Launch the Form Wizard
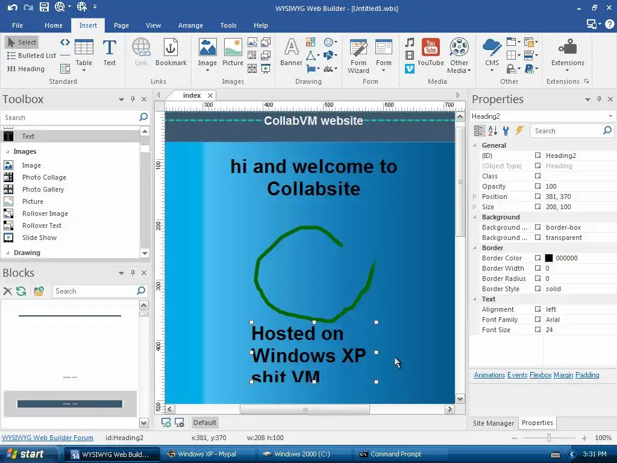 [358, 56]
